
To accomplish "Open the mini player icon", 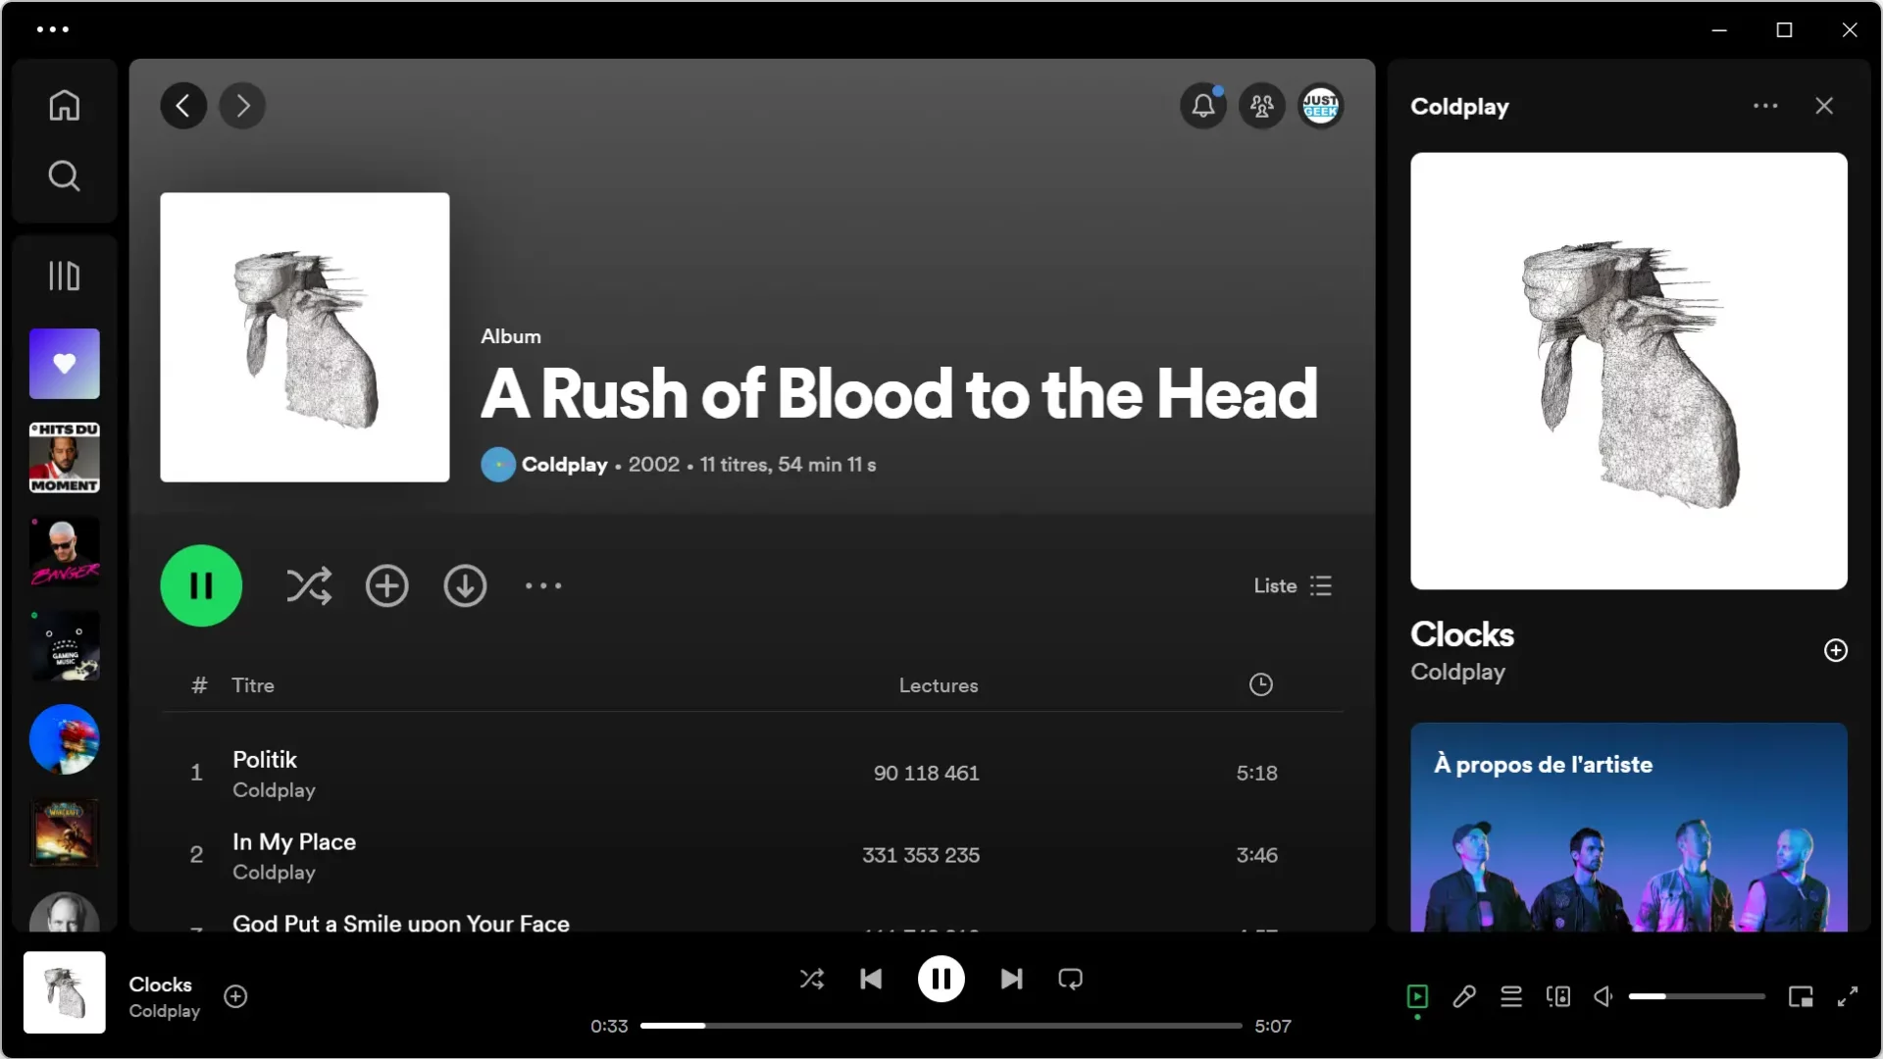I will pyautogui.click(x=1801, y=997).
